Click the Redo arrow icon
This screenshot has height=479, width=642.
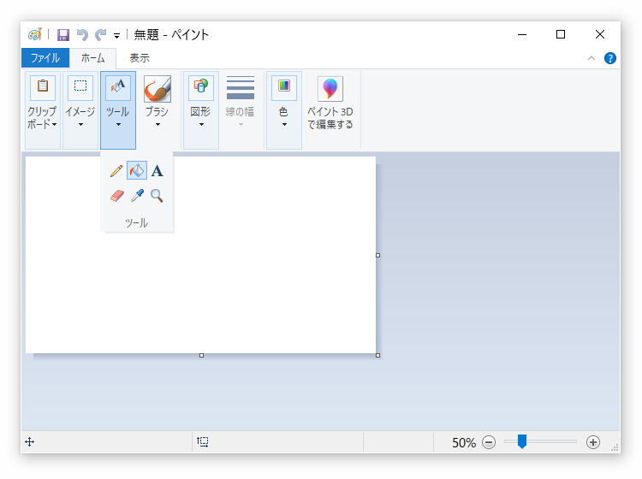[x=101, y=35]
